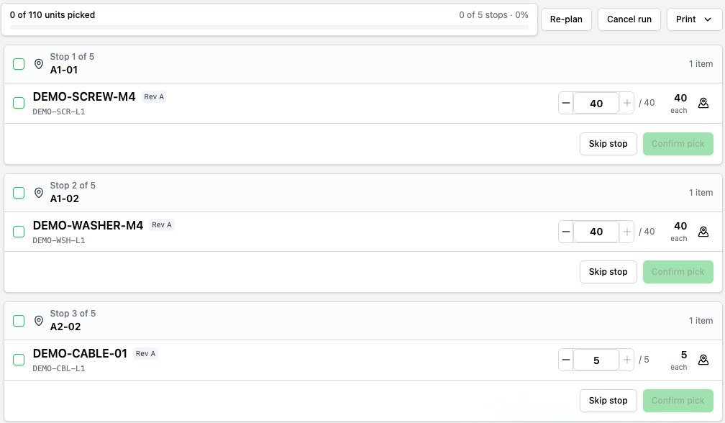This screenshot has width=725, height=423.
Task: Edit the DEMO-CABLE-01 quantity field
Action: [596, 360]
